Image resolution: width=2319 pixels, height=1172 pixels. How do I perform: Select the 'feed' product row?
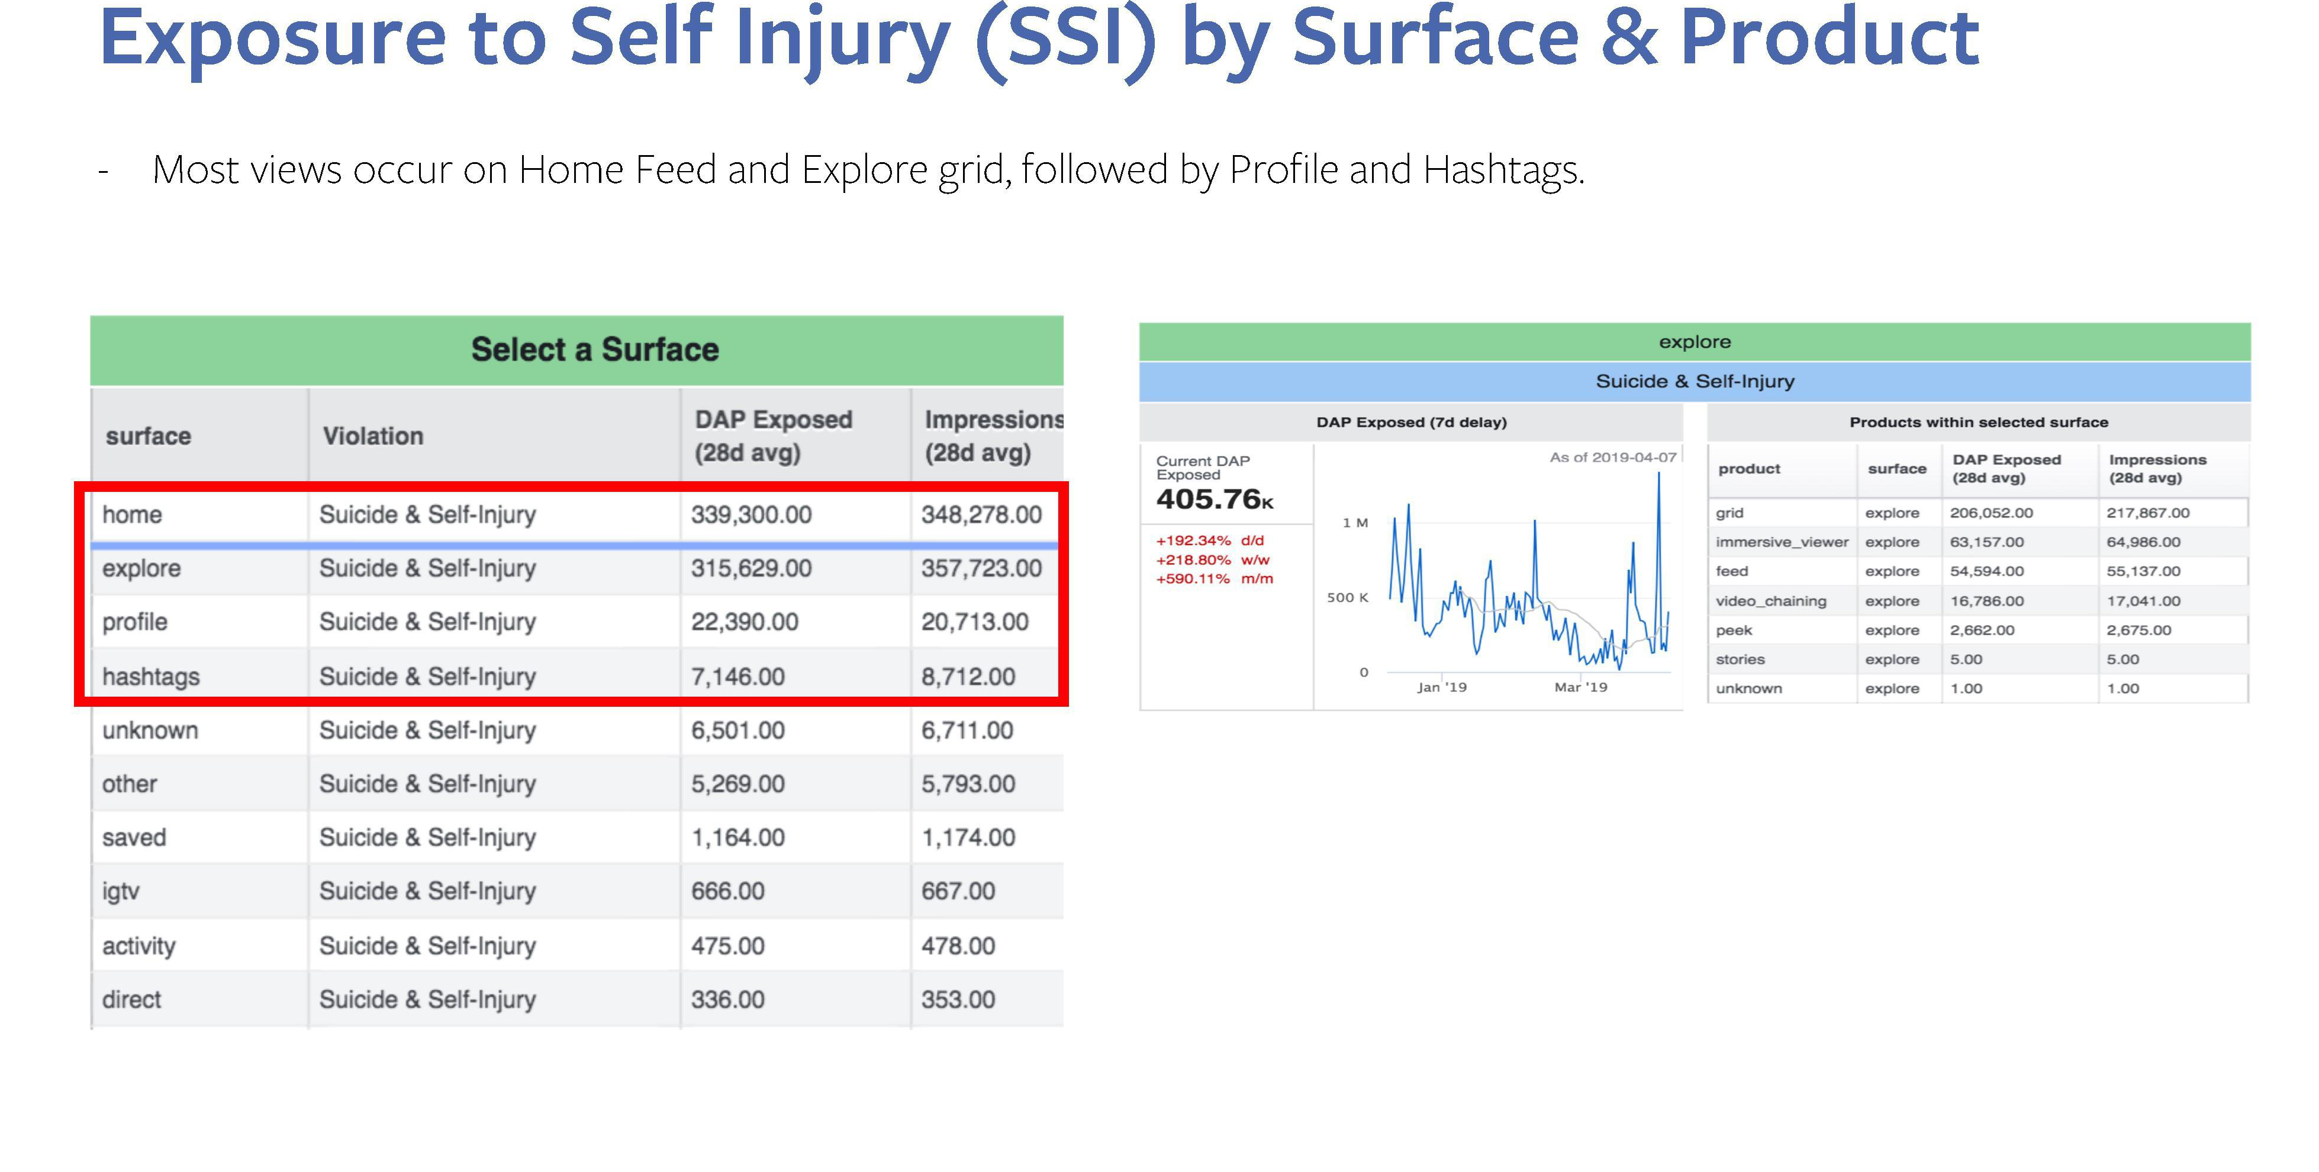1978,572
